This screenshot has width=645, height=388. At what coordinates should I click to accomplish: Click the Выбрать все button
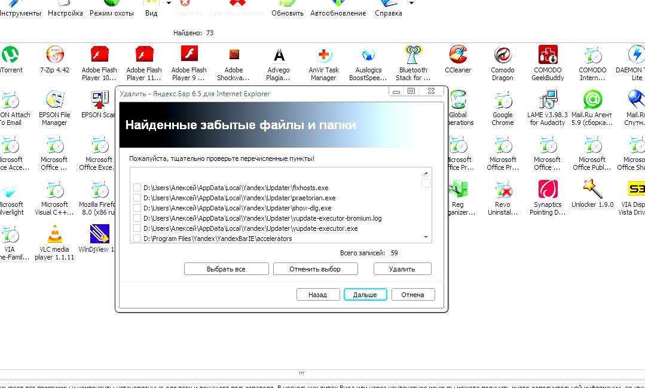pos(226,269)
